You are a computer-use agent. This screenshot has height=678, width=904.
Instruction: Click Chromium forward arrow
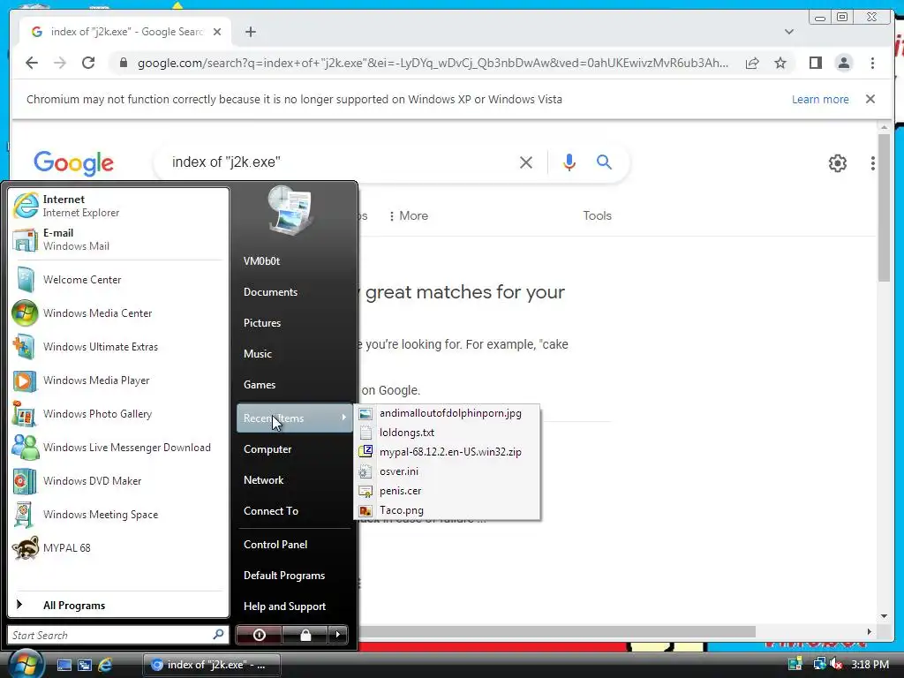(x=60, y=63)
